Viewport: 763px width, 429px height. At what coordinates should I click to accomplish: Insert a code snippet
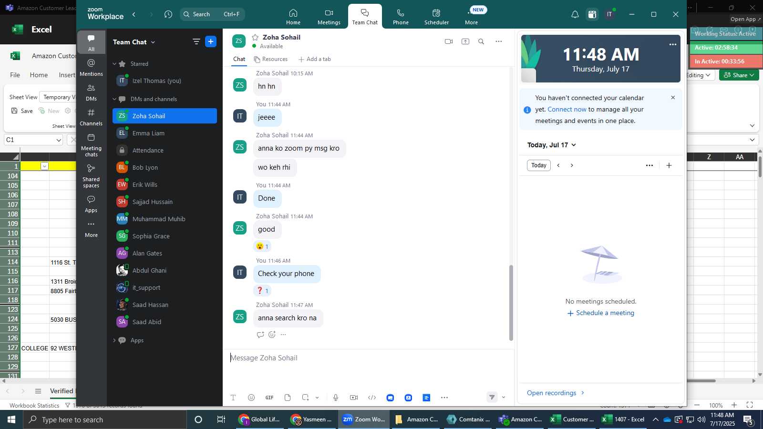point(372,398)
